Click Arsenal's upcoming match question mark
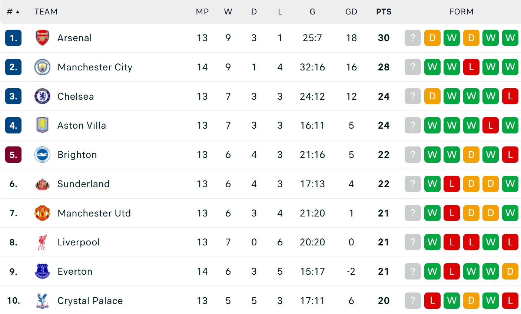The image size is (521, 314). [x=413, y=38]
